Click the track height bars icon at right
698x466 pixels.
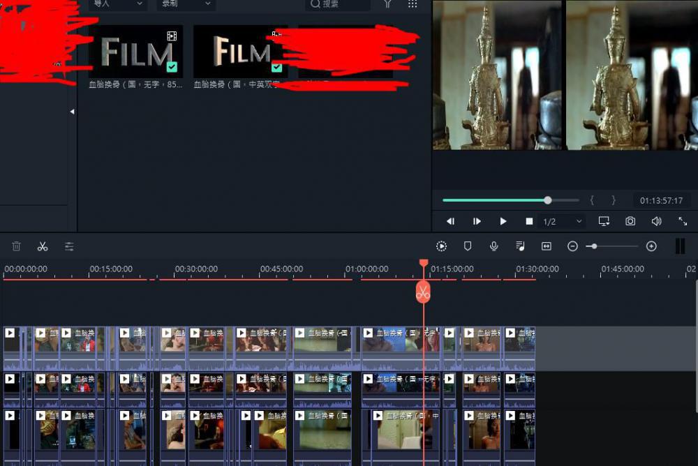[x=680, y=246]
